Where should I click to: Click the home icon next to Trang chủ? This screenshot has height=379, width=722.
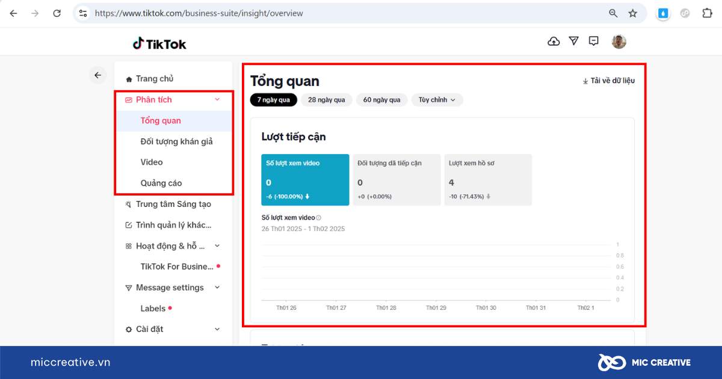pos(129,79)
